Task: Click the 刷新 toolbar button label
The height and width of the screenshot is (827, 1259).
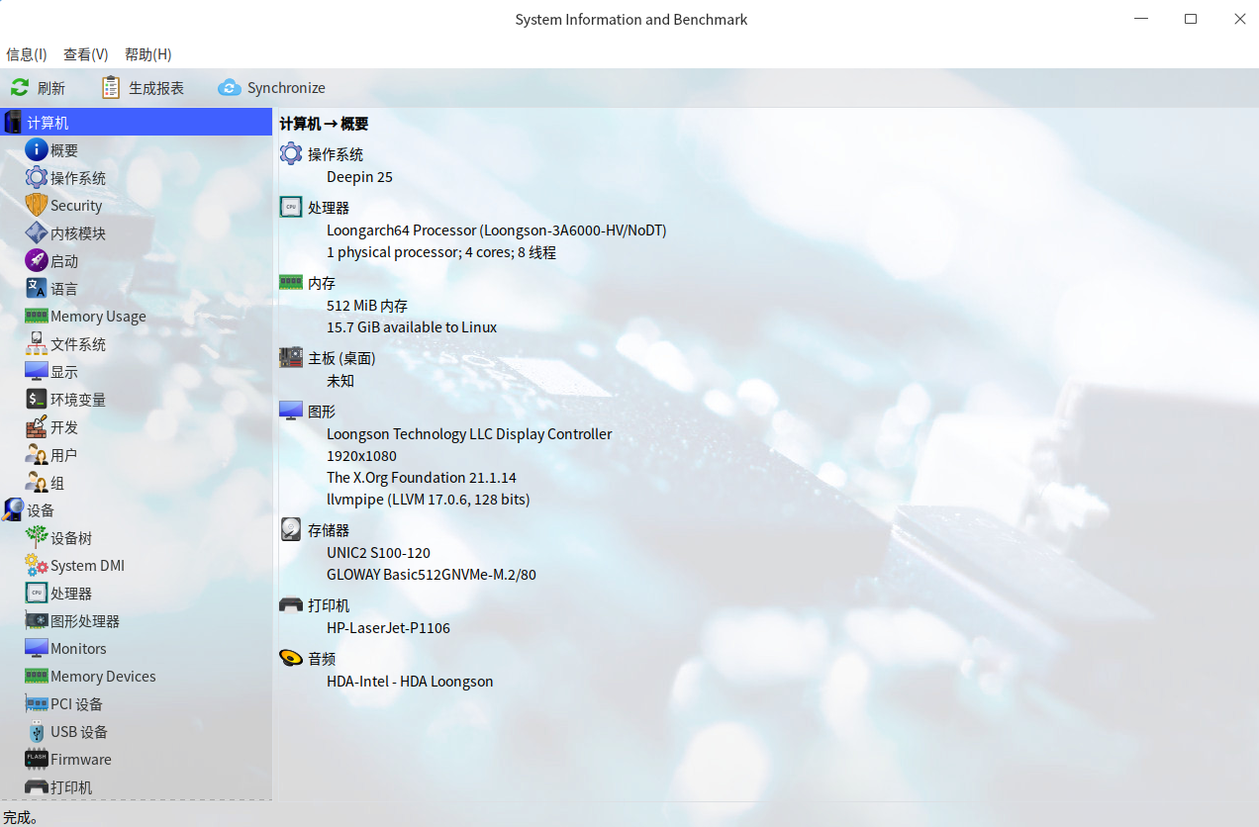Action: click(x=51, y=88)
